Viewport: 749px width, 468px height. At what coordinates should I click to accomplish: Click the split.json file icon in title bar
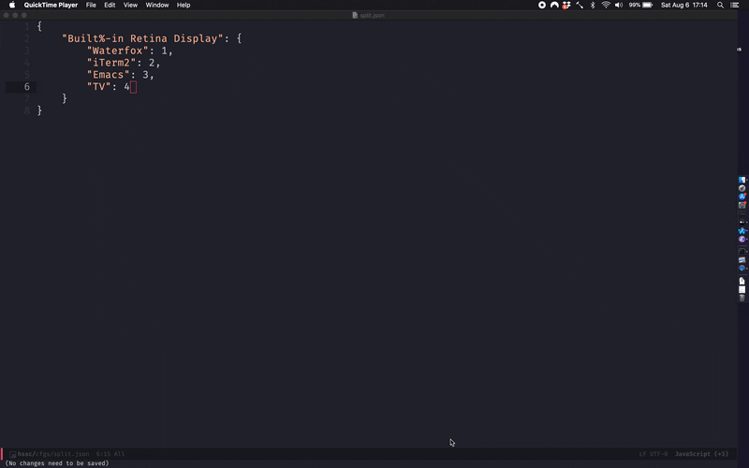(355, 15)
